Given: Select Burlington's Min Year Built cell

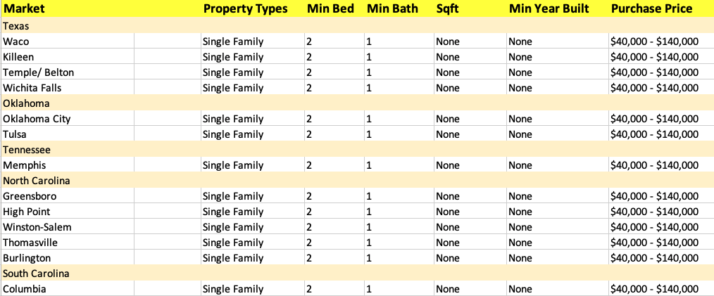Looking at the screenshot, I should click(558, 258).
